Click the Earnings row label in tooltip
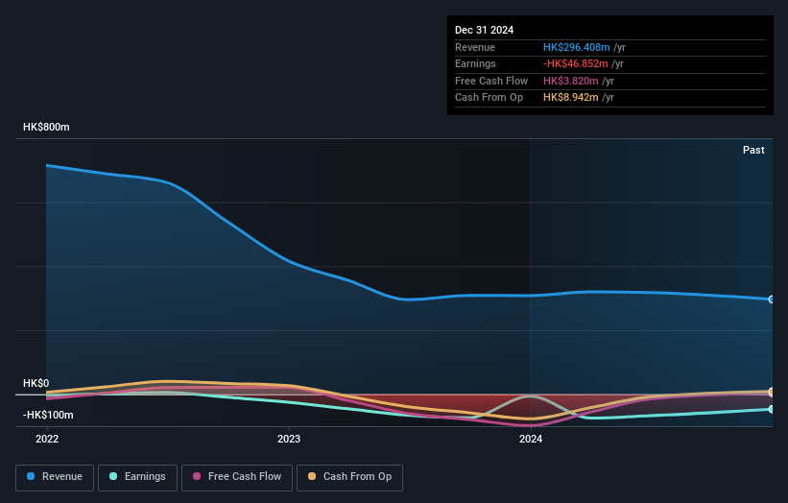 pyautogui.click(x=475, y=63)
